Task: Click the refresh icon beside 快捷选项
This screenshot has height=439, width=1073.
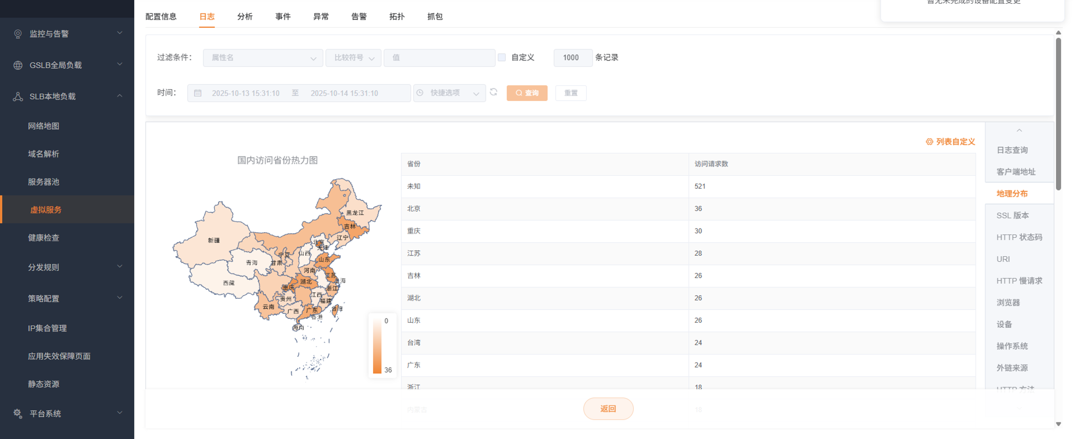Action: (494, 93)
